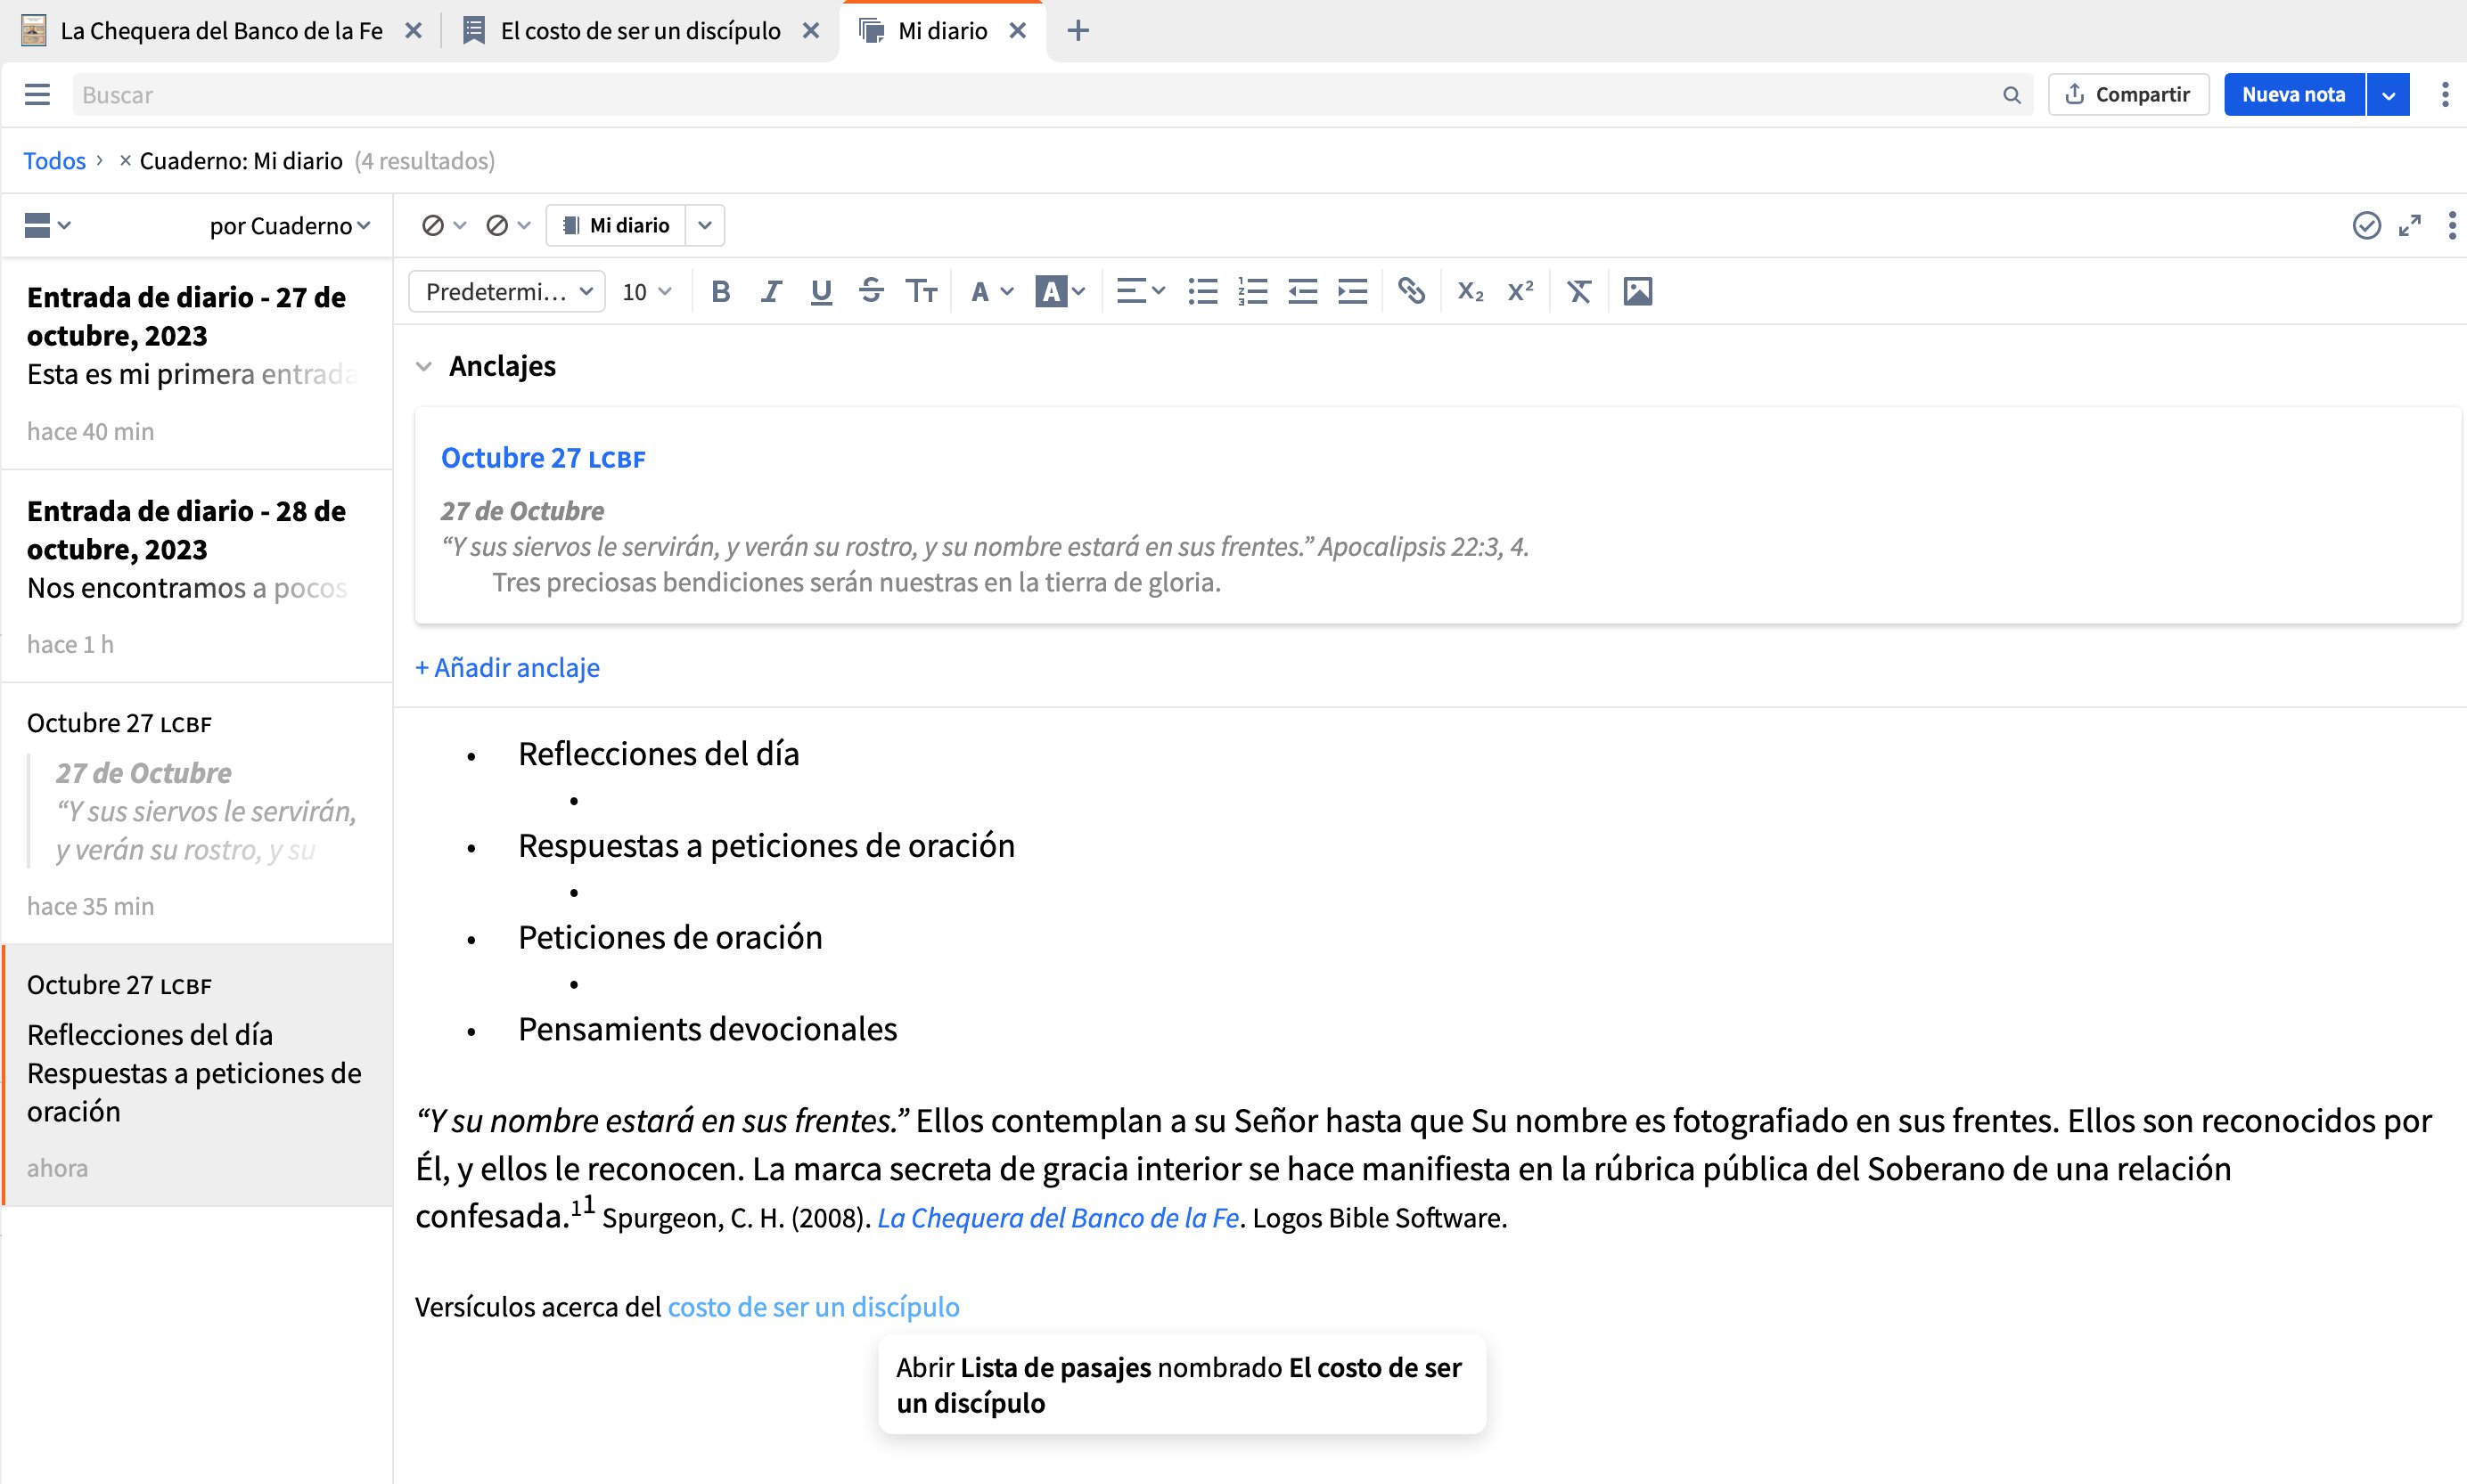Remove the Cuaderno: Mi diario filter
The width and height of the screenshot is (2467, 1484).
(x=125, y=160)
